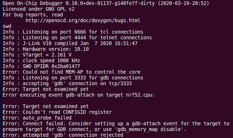Click the port 6666 tcl connections line
233x138 pixels.
point(73,32)
